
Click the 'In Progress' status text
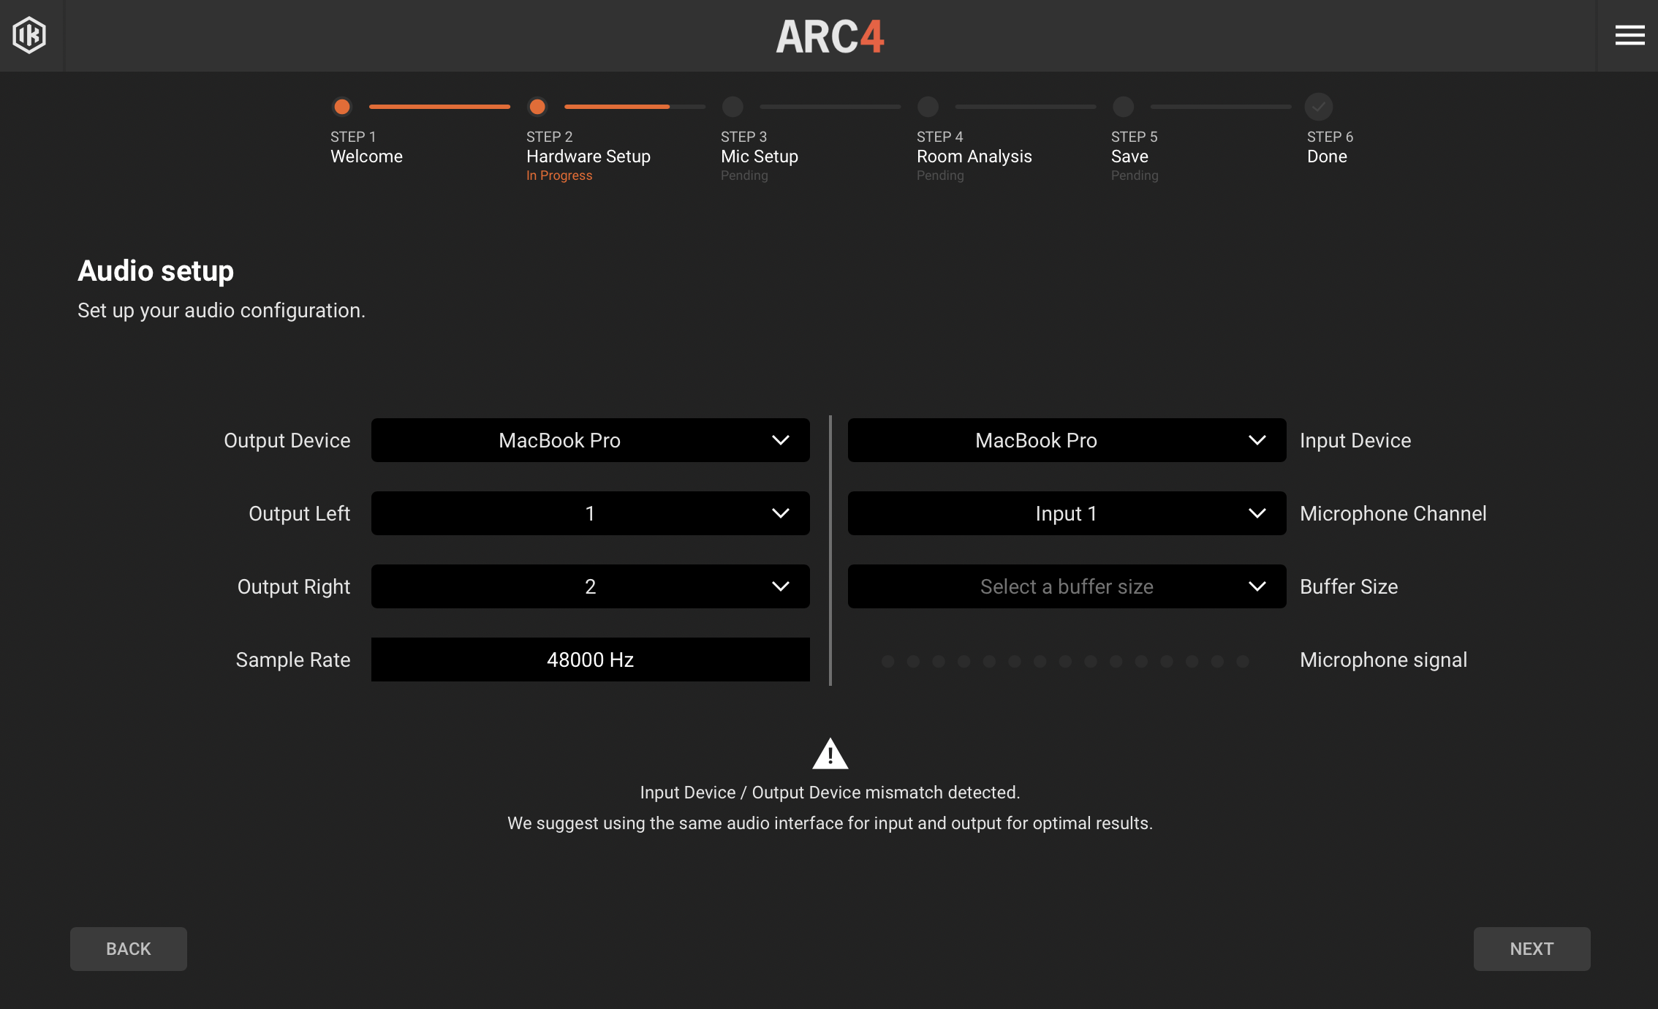(559, 175)
